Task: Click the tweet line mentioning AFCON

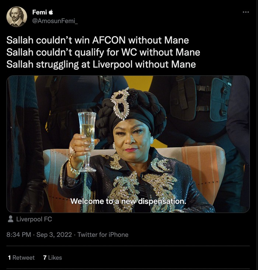Action: pos(98,40)
